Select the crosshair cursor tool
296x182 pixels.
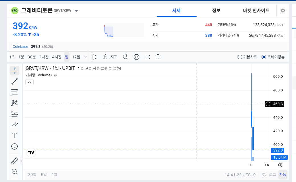coord(15,71)
